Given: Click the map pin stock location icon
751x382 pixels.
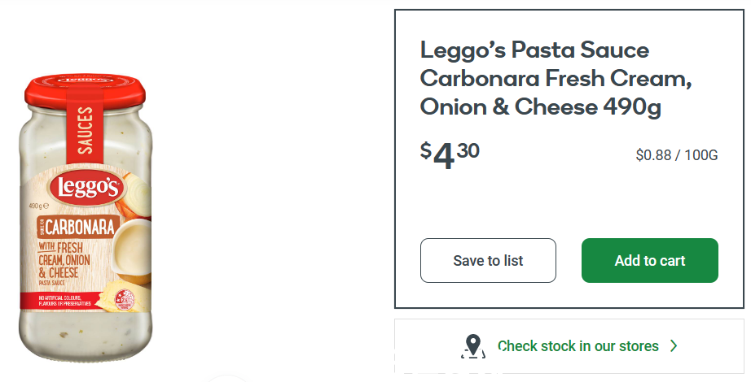Looking at the screenshot, I should point(473,346).
